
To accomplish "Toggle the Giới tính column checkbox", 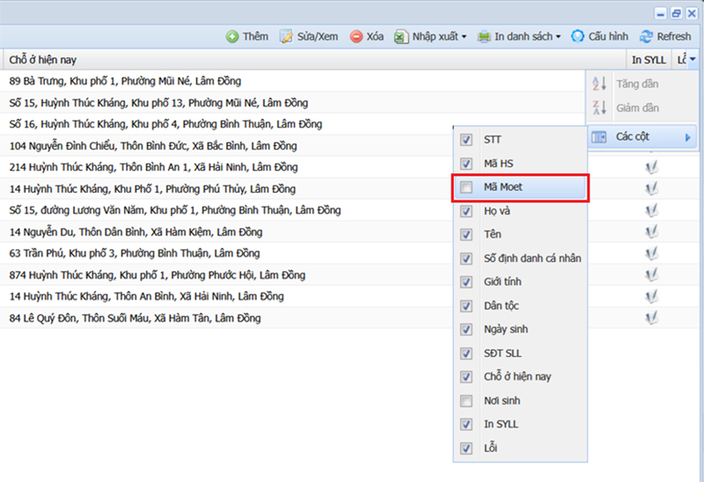I will click(x=466, y=282).
